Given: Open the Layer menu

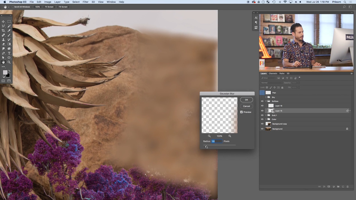Looking at the screenshot, I should coord(58,2).
